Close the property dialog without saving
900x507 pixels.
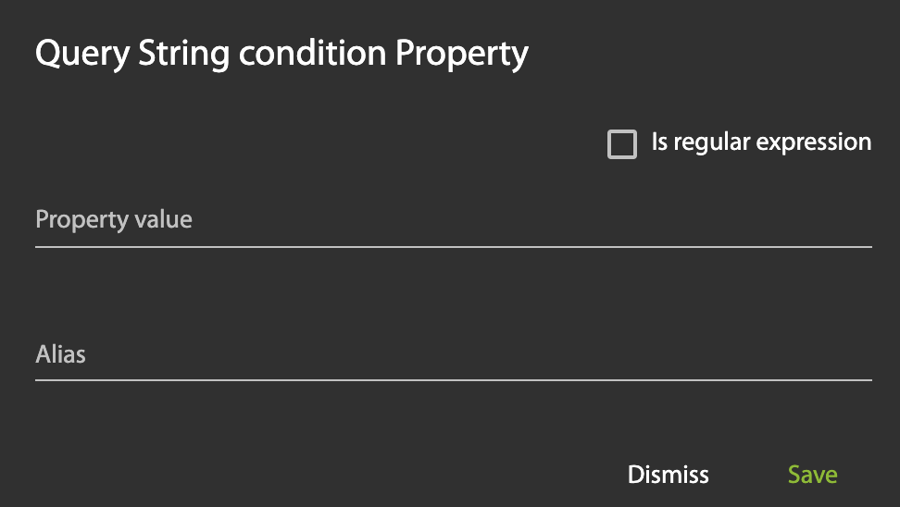(x=668, y=475)
